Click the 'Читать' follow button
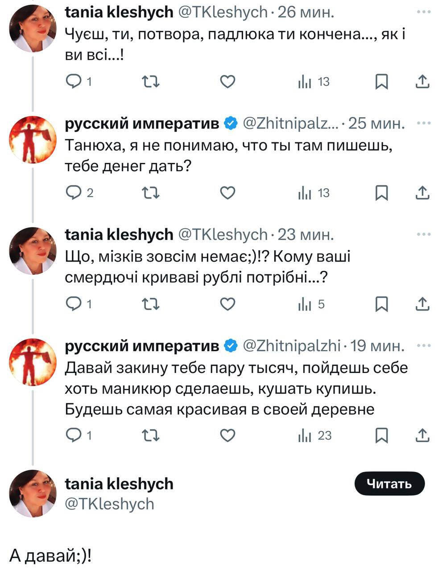442x571 pixels. tap(389, 484)
